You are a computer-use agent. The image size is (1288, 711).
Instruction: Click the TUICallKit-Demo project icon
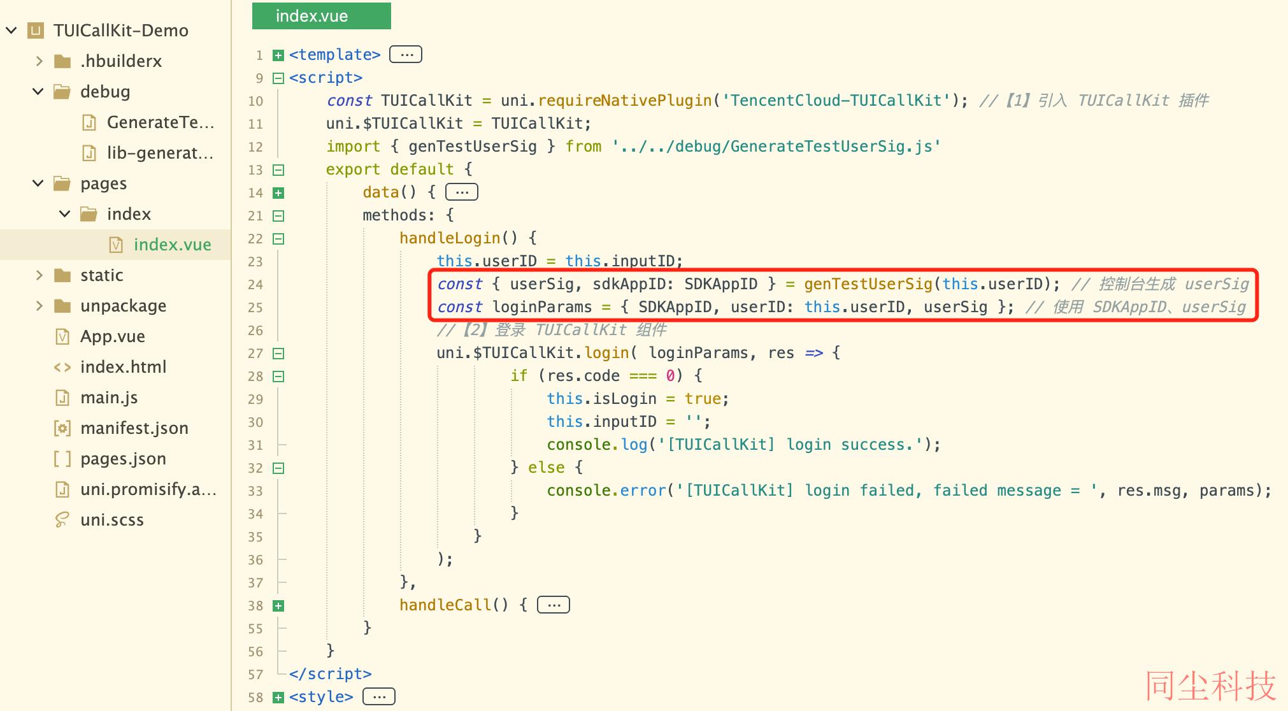[x=36, y=31]
